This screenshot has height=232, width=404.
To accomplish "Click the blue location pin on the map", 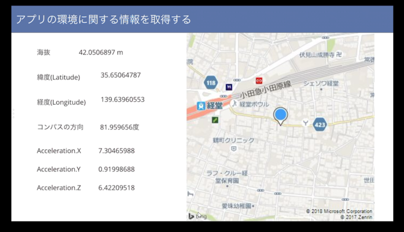I will (280, 116).
